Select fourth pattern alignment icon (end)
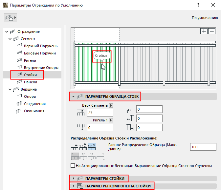The image size is (221, 190). coord(100,156)
